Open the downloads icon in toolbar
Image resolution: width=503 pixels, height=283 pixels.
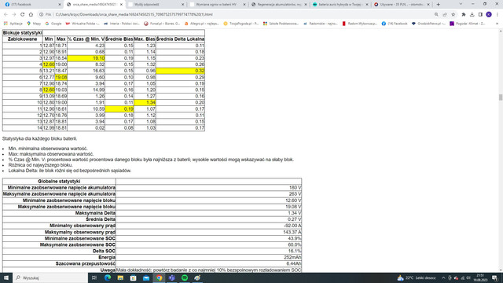coord(472,14)
